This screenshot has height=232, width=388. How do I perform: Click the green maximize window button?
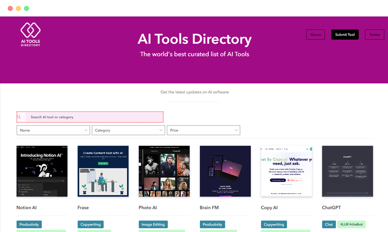(27, 8)
